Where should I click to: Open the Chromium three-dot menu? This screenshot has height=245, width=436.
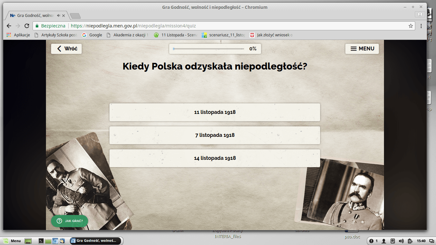tap(421, 26)
